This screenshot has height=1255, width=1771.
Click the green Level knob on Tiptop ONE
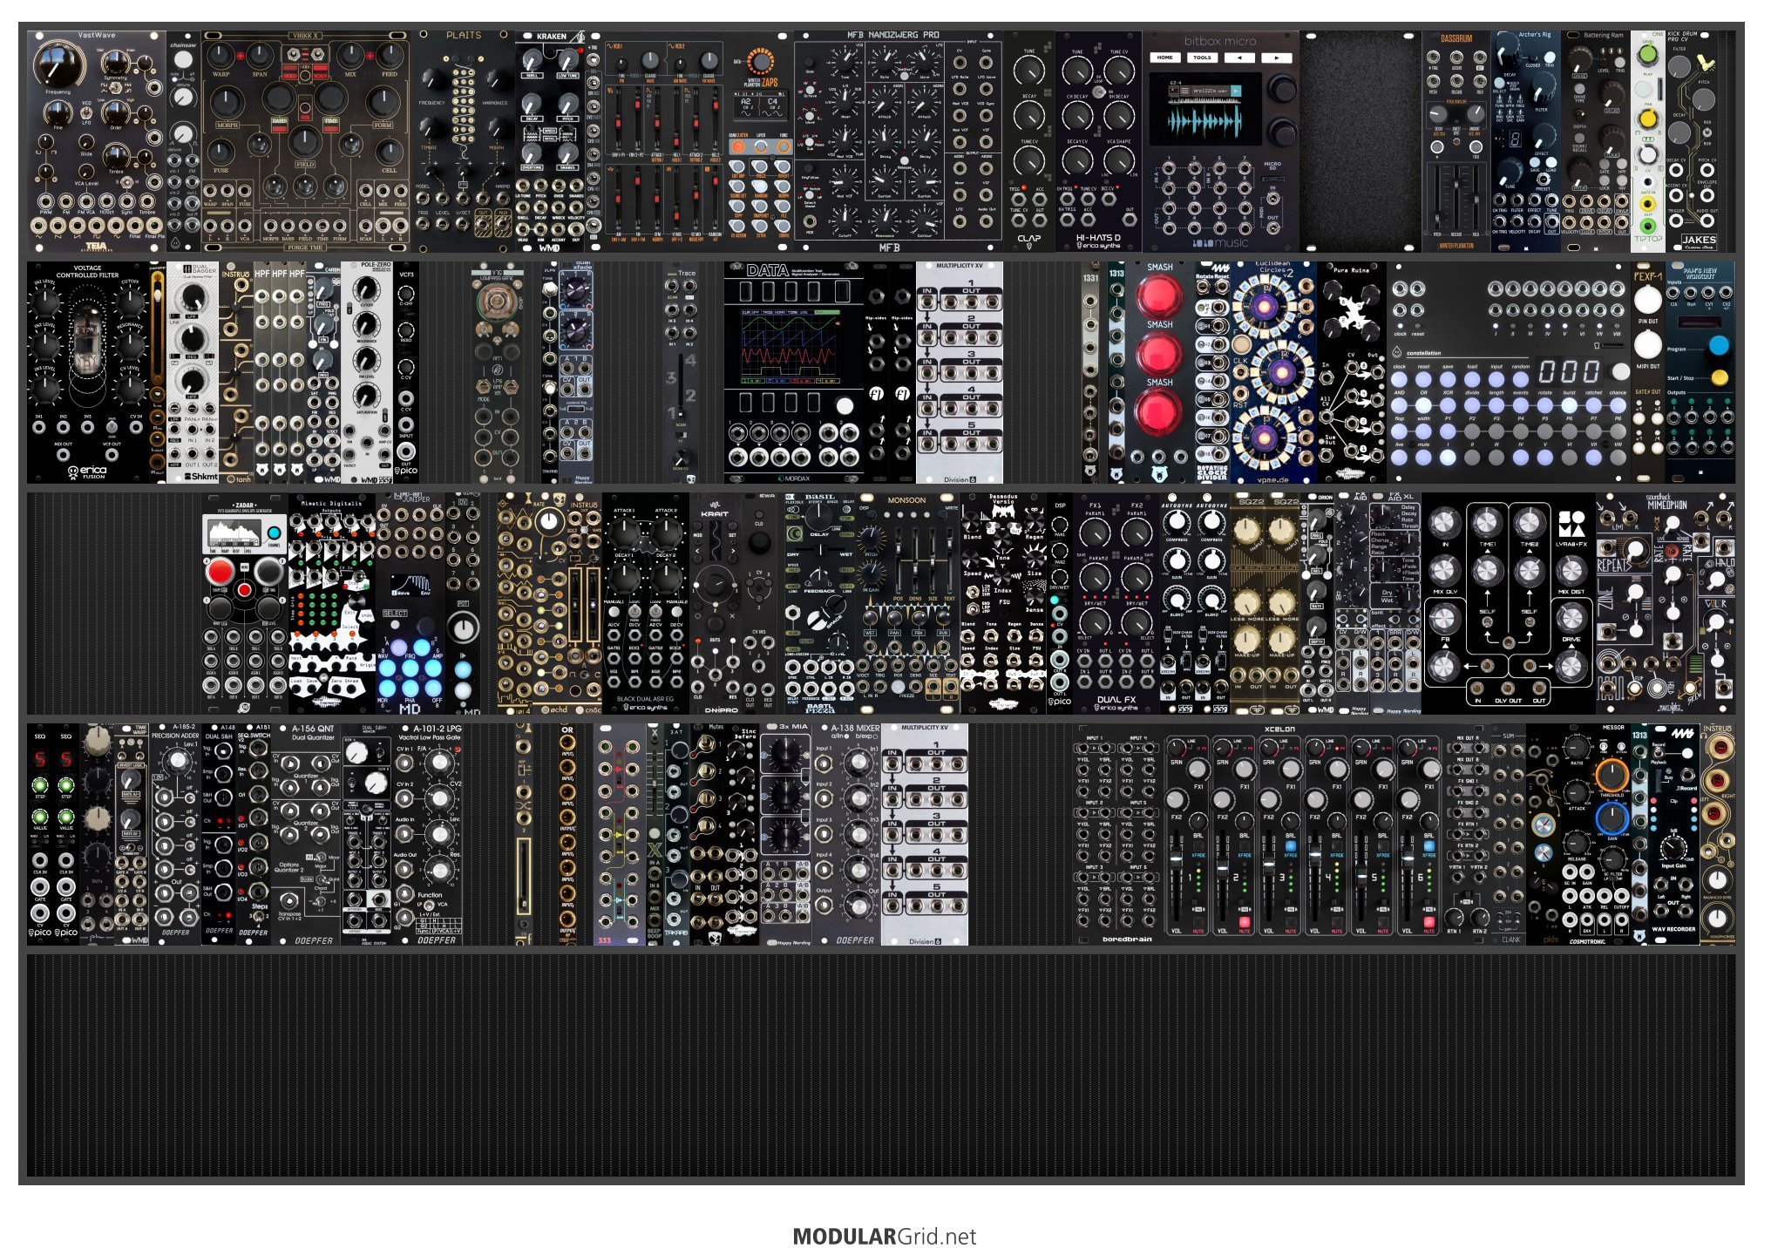[1647, 53]
